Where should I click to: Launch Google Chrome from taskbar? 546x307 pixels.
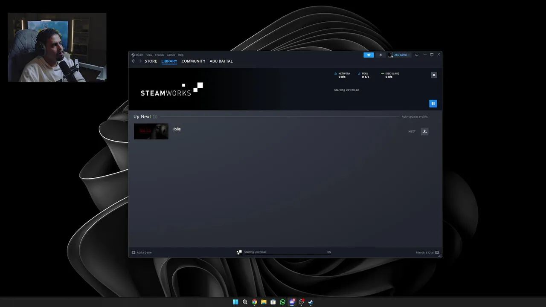(254, 302)
